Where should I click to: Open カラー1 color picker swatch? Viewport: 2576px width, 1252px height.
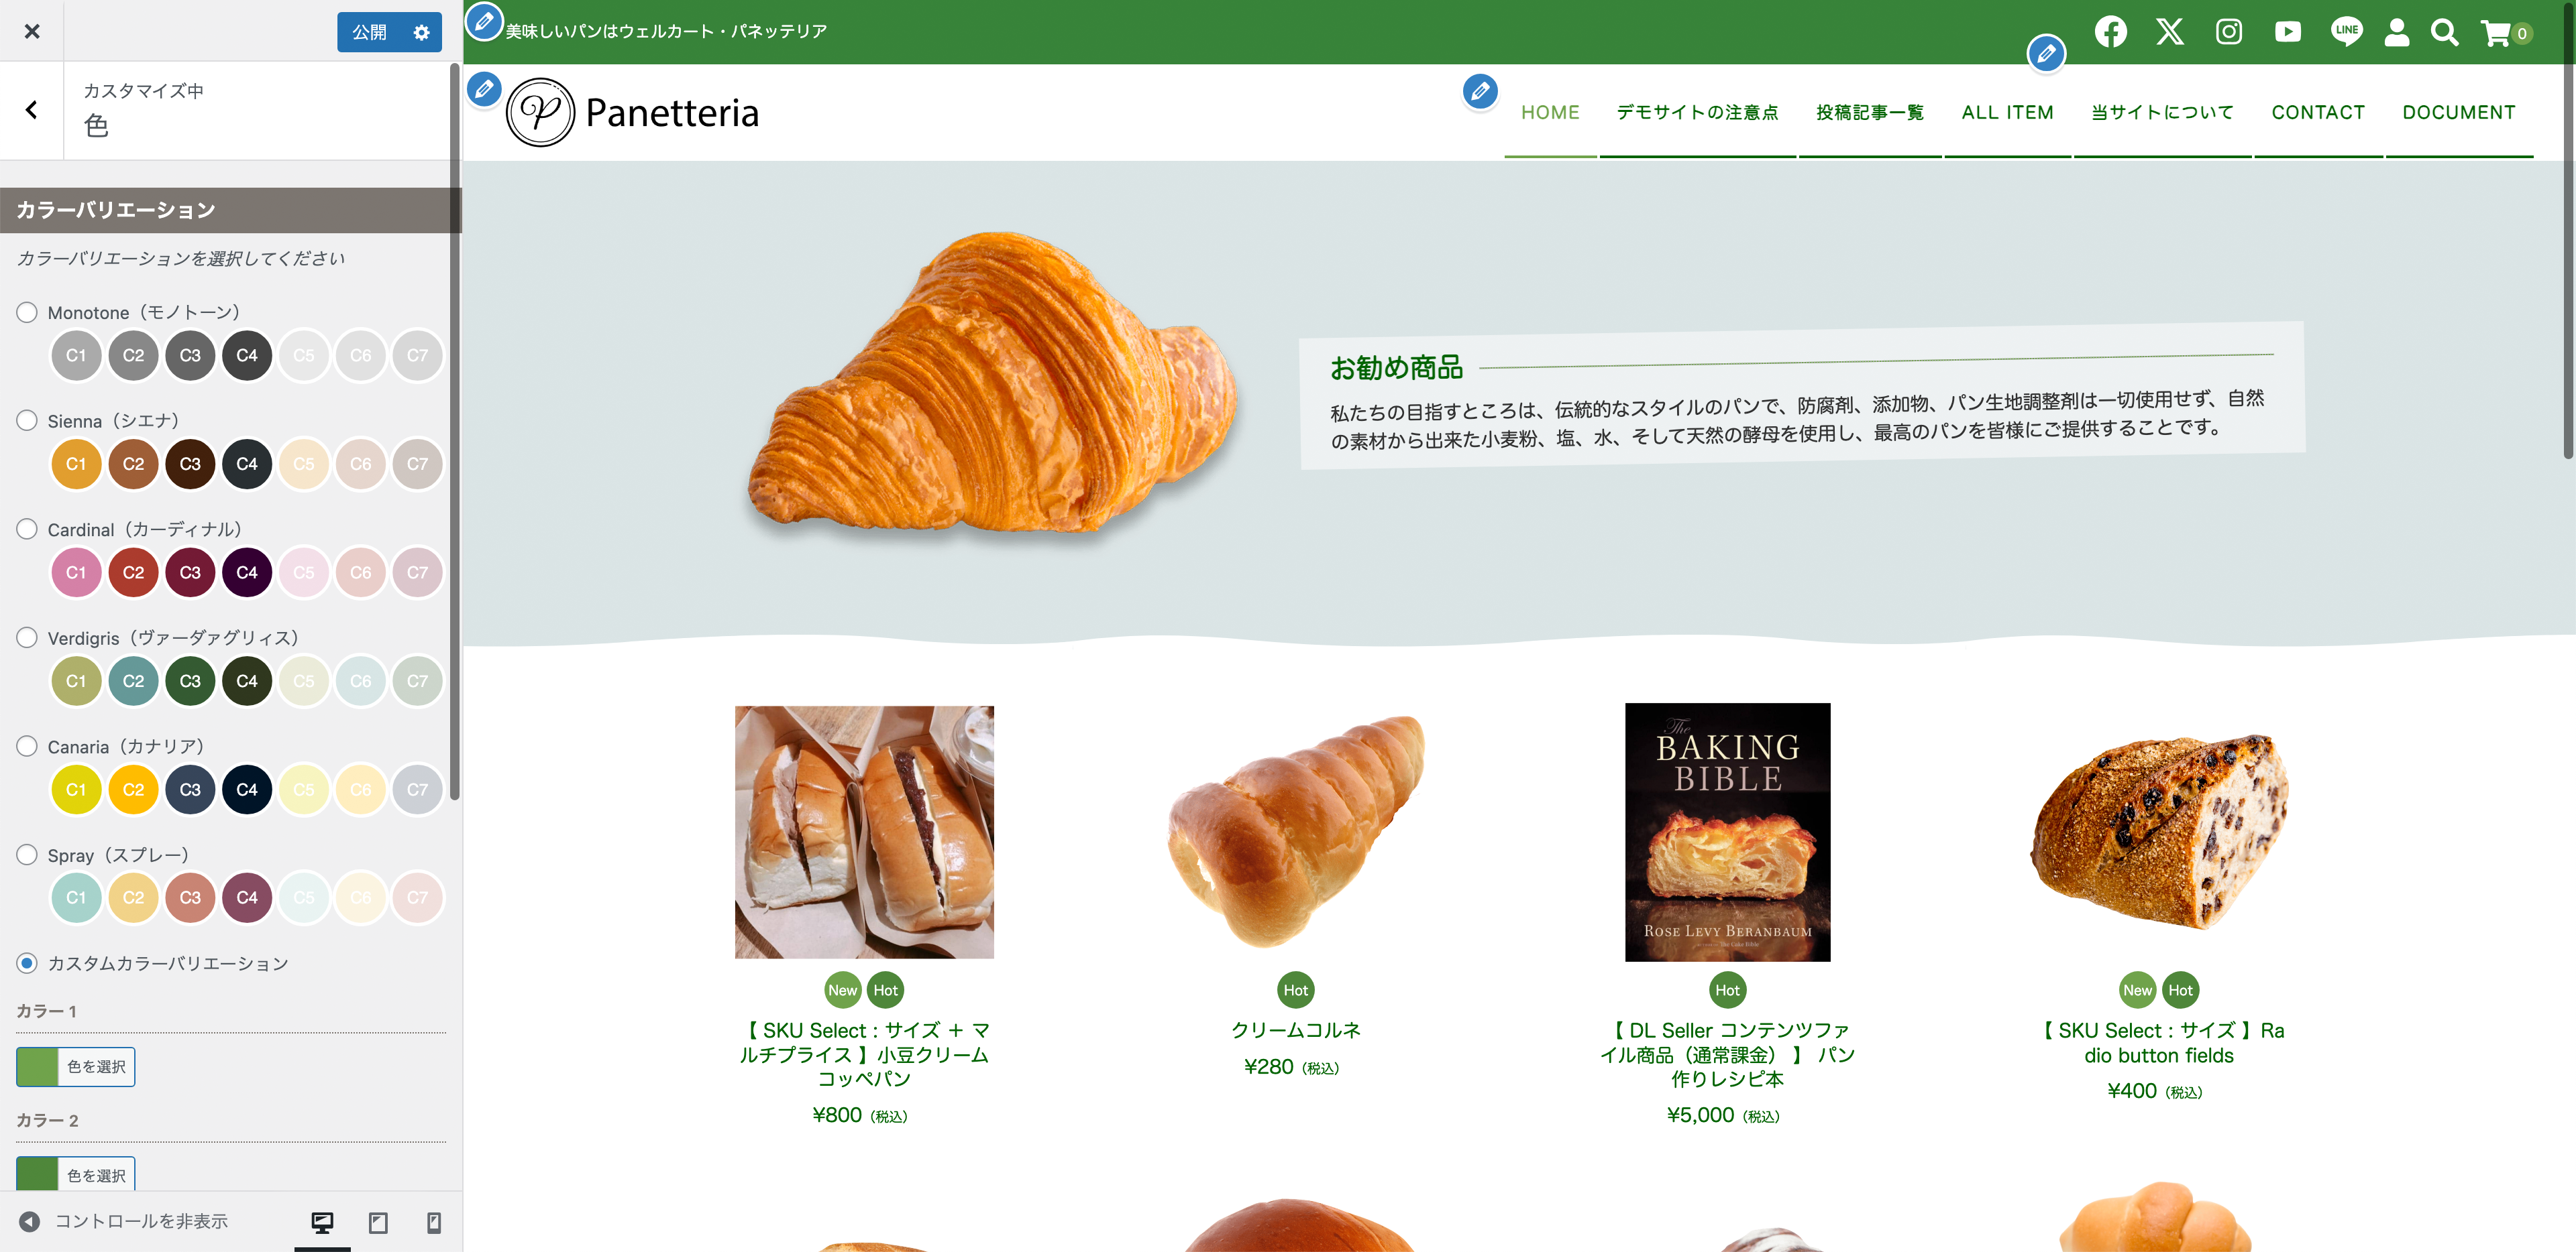click(38, 1066)
